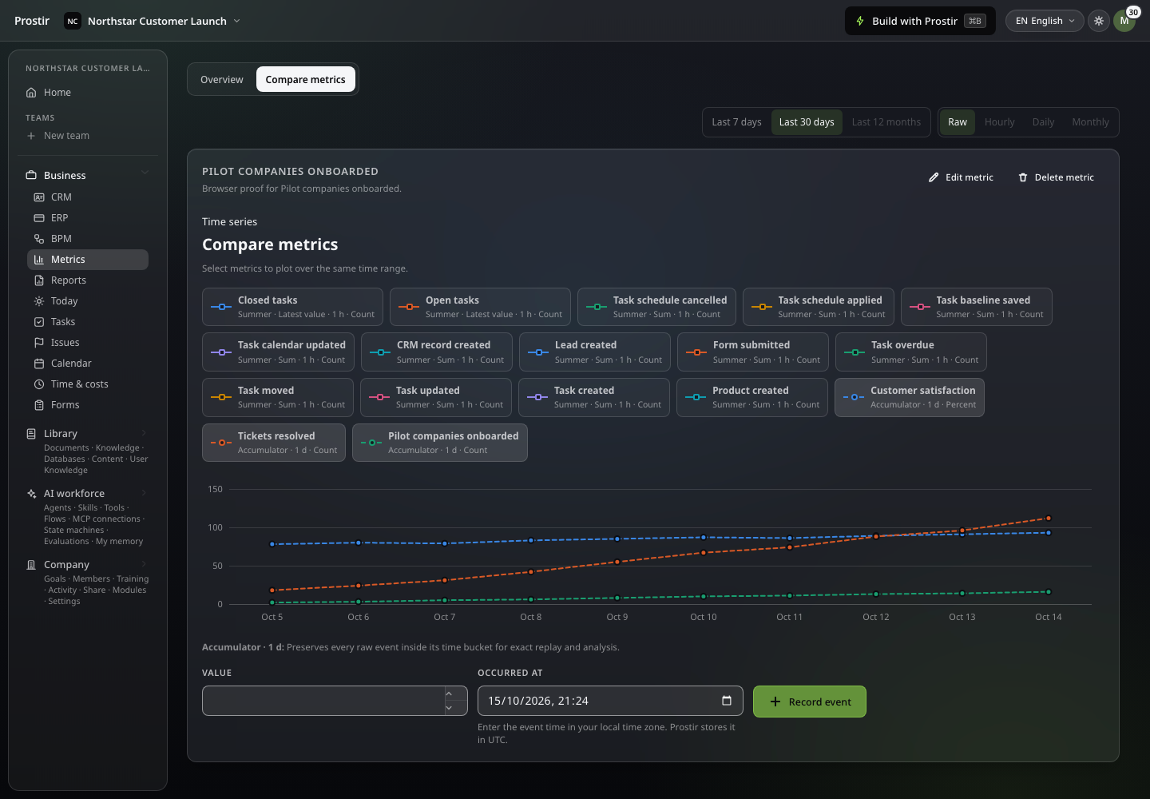Open the Northstar Customer Launch workspace dropdown
The image size is (1150, 799).
(x=152, y=21)
